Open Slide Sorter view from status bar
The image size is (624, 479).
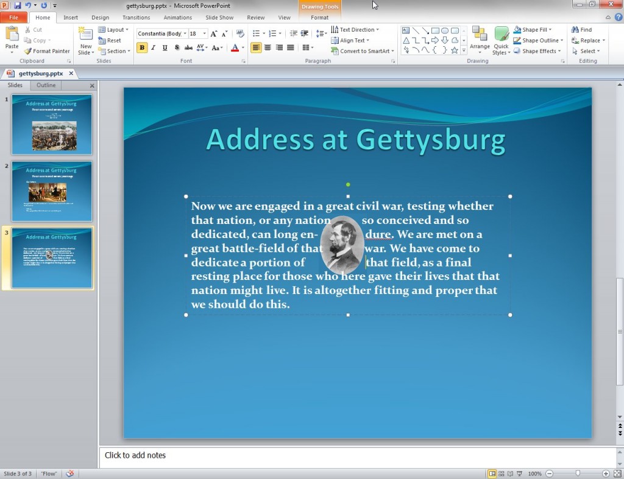pyautogui.click(x=501, y=474)
